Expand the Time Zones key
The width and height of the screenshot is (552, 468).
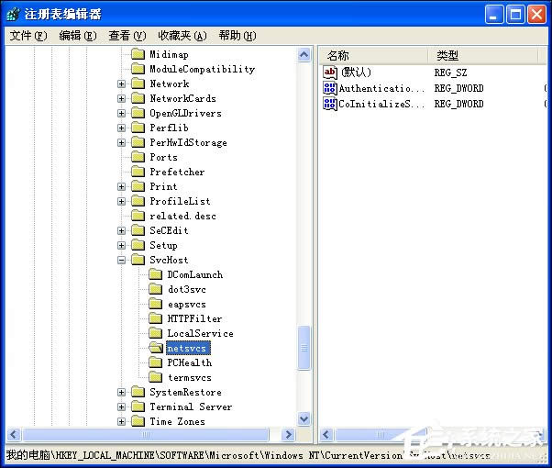[x=121, y=421]
